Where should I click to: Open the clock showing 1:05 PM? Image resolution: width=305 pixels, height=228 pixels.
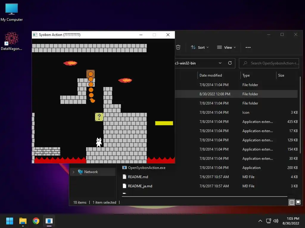click(291, 221)
